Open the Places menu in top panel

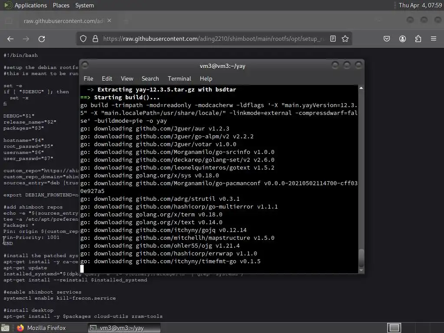(x=61, y=5)
